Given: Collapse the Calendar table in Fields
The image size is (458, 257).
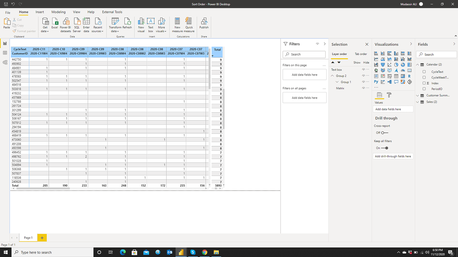Looking at the screenshot, I should coord(417,64).
